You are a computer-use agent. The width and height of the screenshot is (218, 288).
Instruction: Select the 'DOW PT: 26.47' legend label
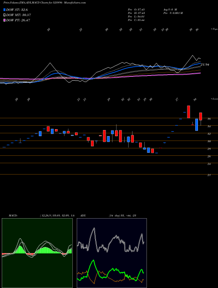click(x=18, y=20)
